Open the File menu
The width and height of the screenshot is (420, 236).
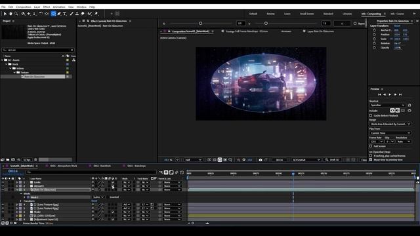coord(3,7)
